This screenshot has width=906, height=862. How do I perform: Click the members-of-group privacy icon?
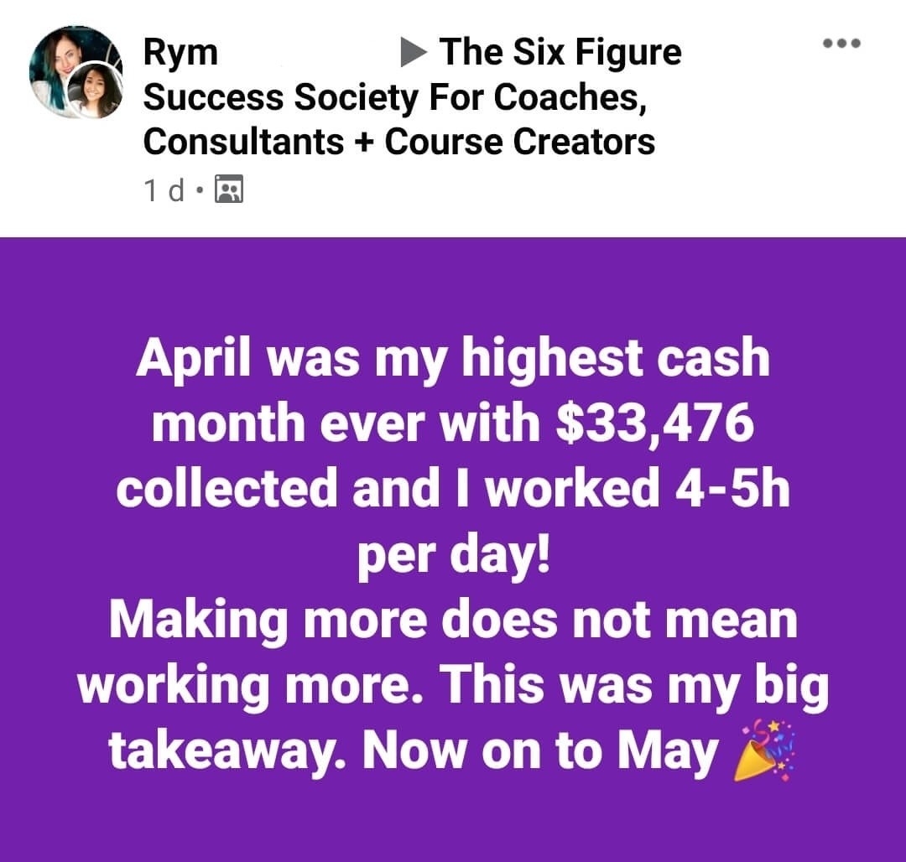pyautogui.click(x=229, y=189)
